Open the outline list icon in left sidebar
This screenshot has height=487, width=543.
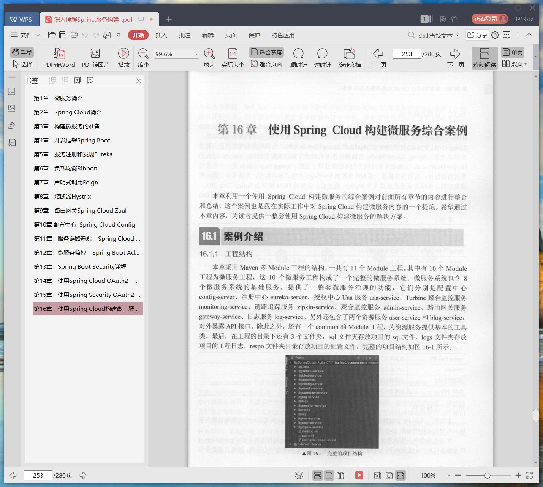(12, 91)
